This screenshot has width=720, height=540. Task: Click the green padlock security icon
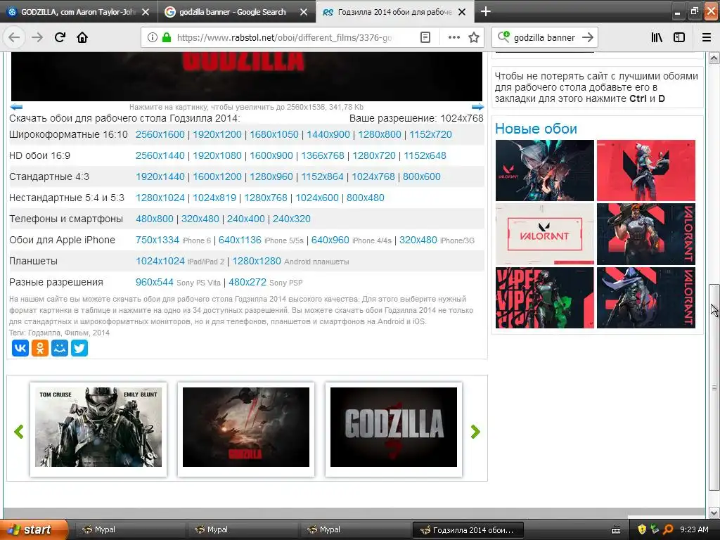(167, 37)
